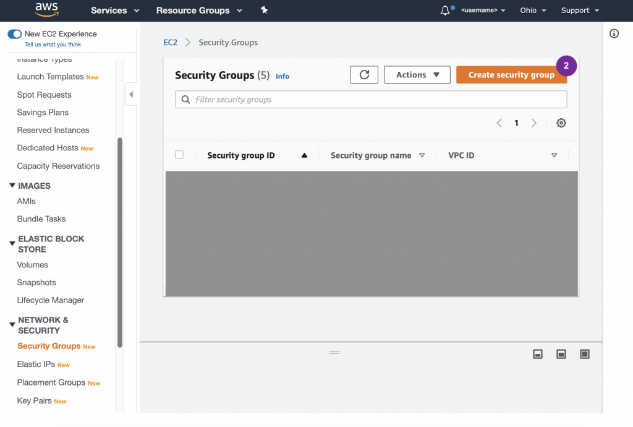Click the pin shortcut icon in navbar
Screen dimensions: 633x427
(x=265, y=11)
